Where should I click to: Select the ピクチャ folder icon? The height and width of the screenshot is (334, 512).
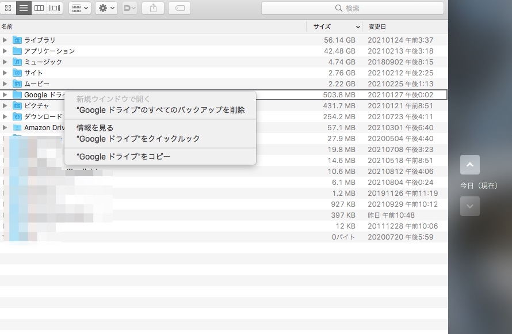tap(17, 105)
